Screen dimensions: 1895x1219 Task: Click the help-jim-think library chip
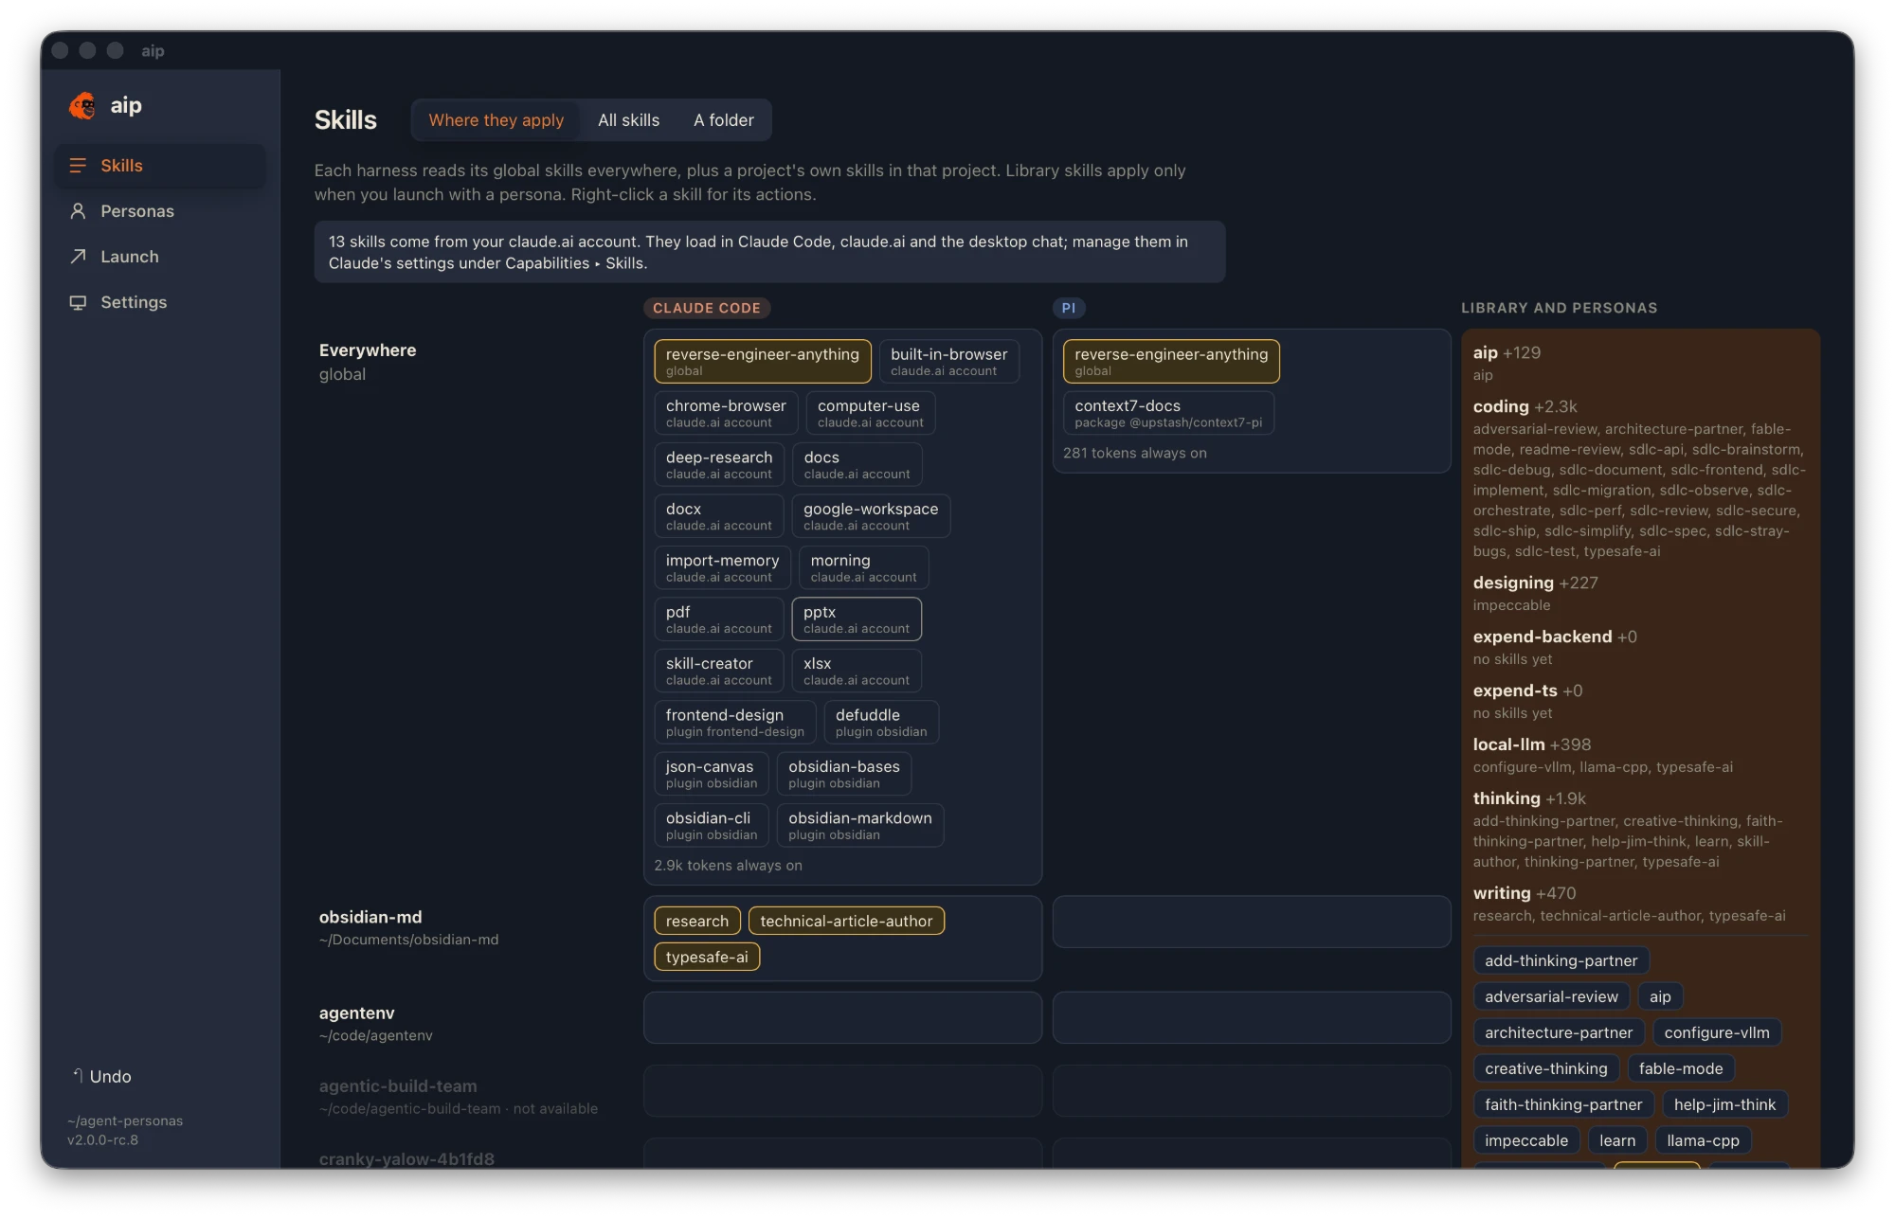[x=1724, y=1104]
